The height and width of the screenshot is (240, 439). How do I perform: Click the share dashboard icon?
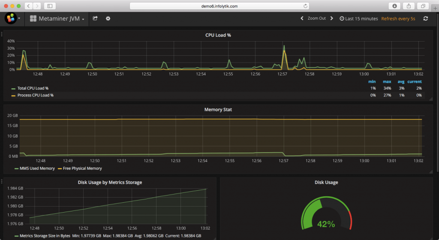(95, 18)
